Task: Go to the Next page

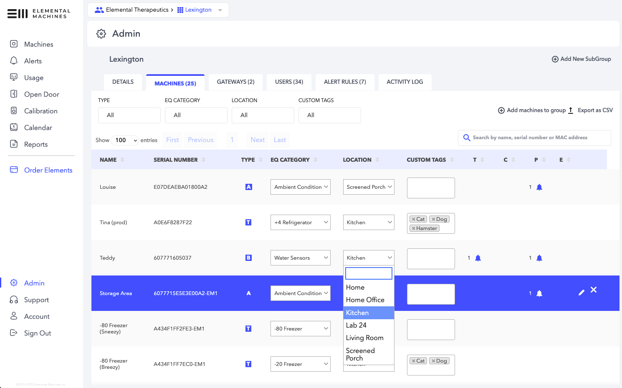Action: [258, 140]
